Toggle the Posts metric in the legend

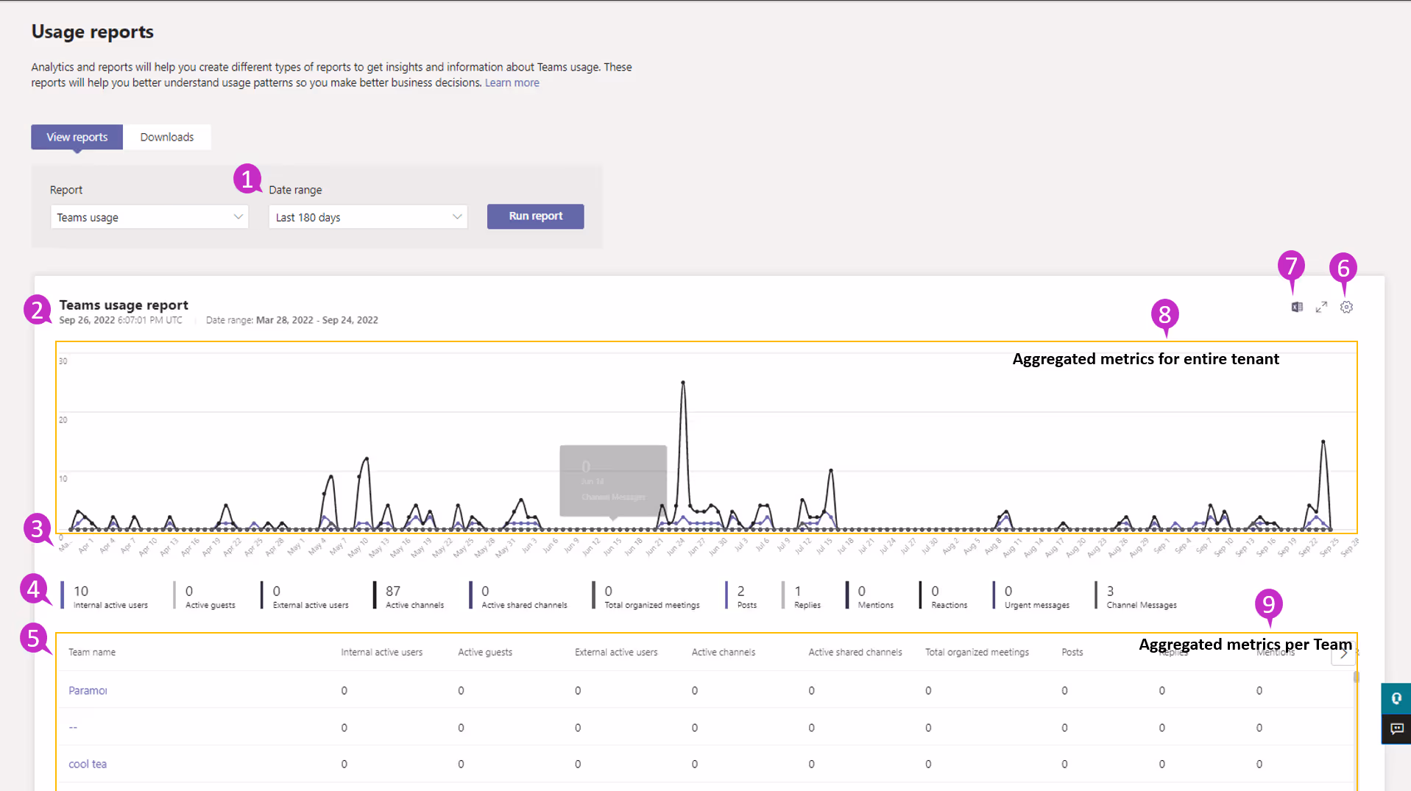(x=741, y=596)
